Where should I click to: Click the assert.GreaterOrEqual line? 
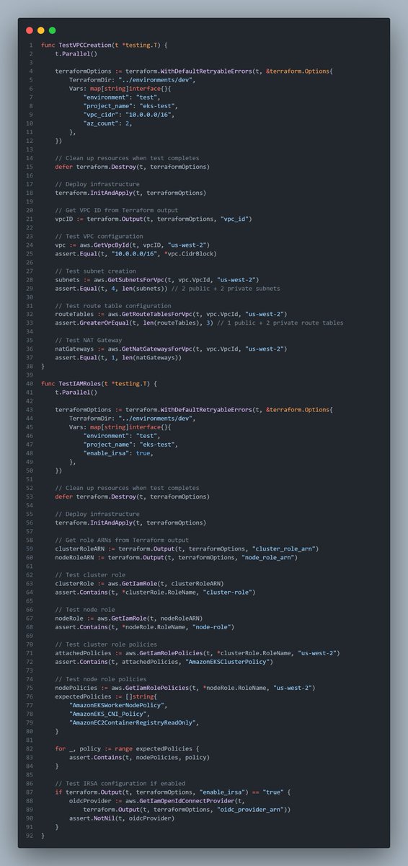tap(199, 323)
